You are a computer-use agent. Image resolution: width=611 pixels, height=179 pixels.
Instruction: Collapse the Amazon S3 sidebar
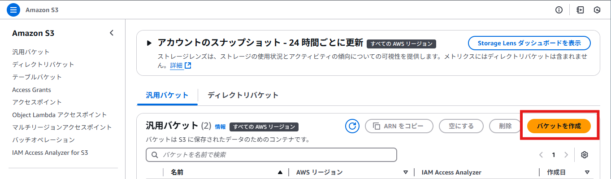click(112, 33)
